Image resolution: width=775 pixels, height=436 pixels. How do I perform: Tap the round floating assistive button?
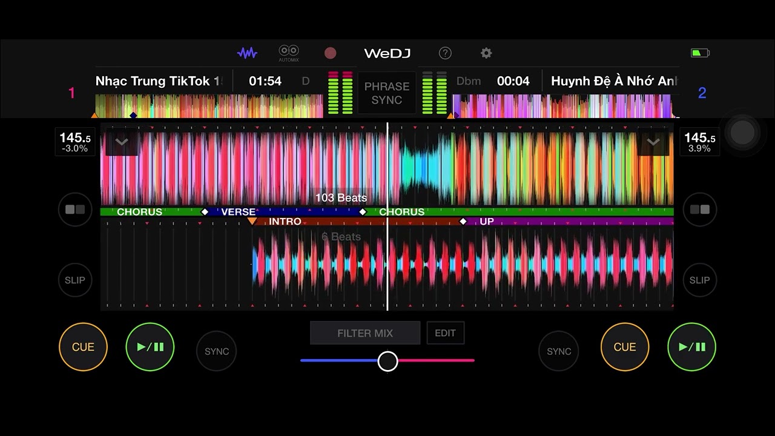point(742,133)
